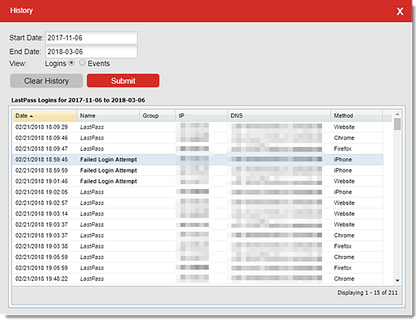420x323 pixels.
Task: Click the iPhone method cell at 18:59:45
Action: [342, 160]
